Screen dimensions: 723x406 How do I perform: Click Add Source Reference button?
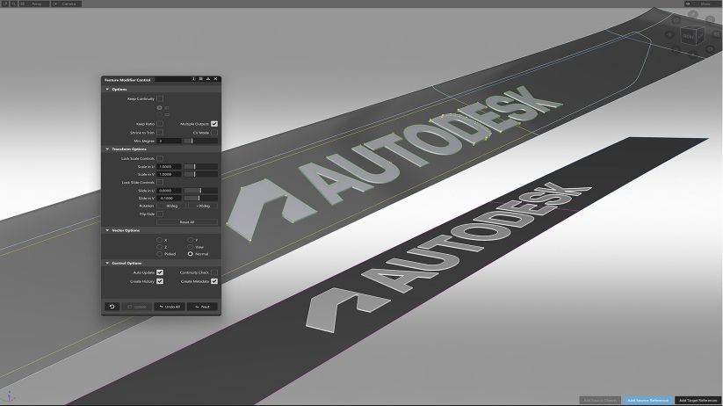(647, 401)
